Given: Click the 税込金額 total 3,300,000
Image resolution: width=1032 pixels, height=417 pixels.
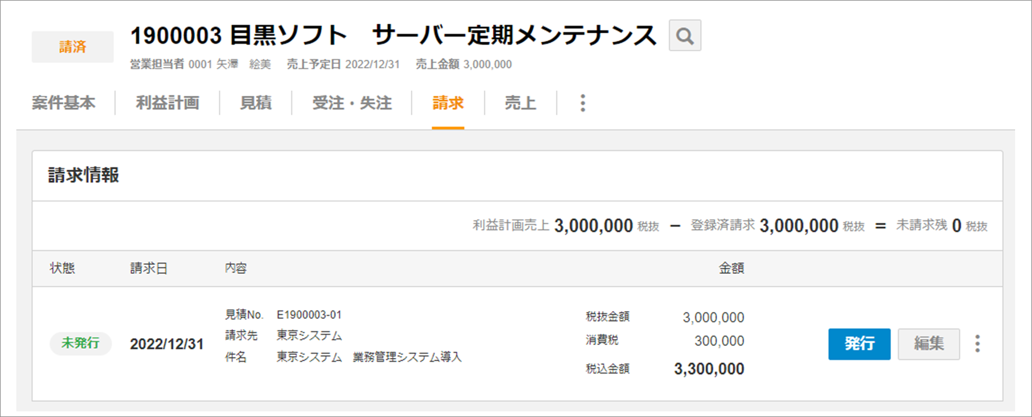Looking at the screenshot, I should [709, 369].
